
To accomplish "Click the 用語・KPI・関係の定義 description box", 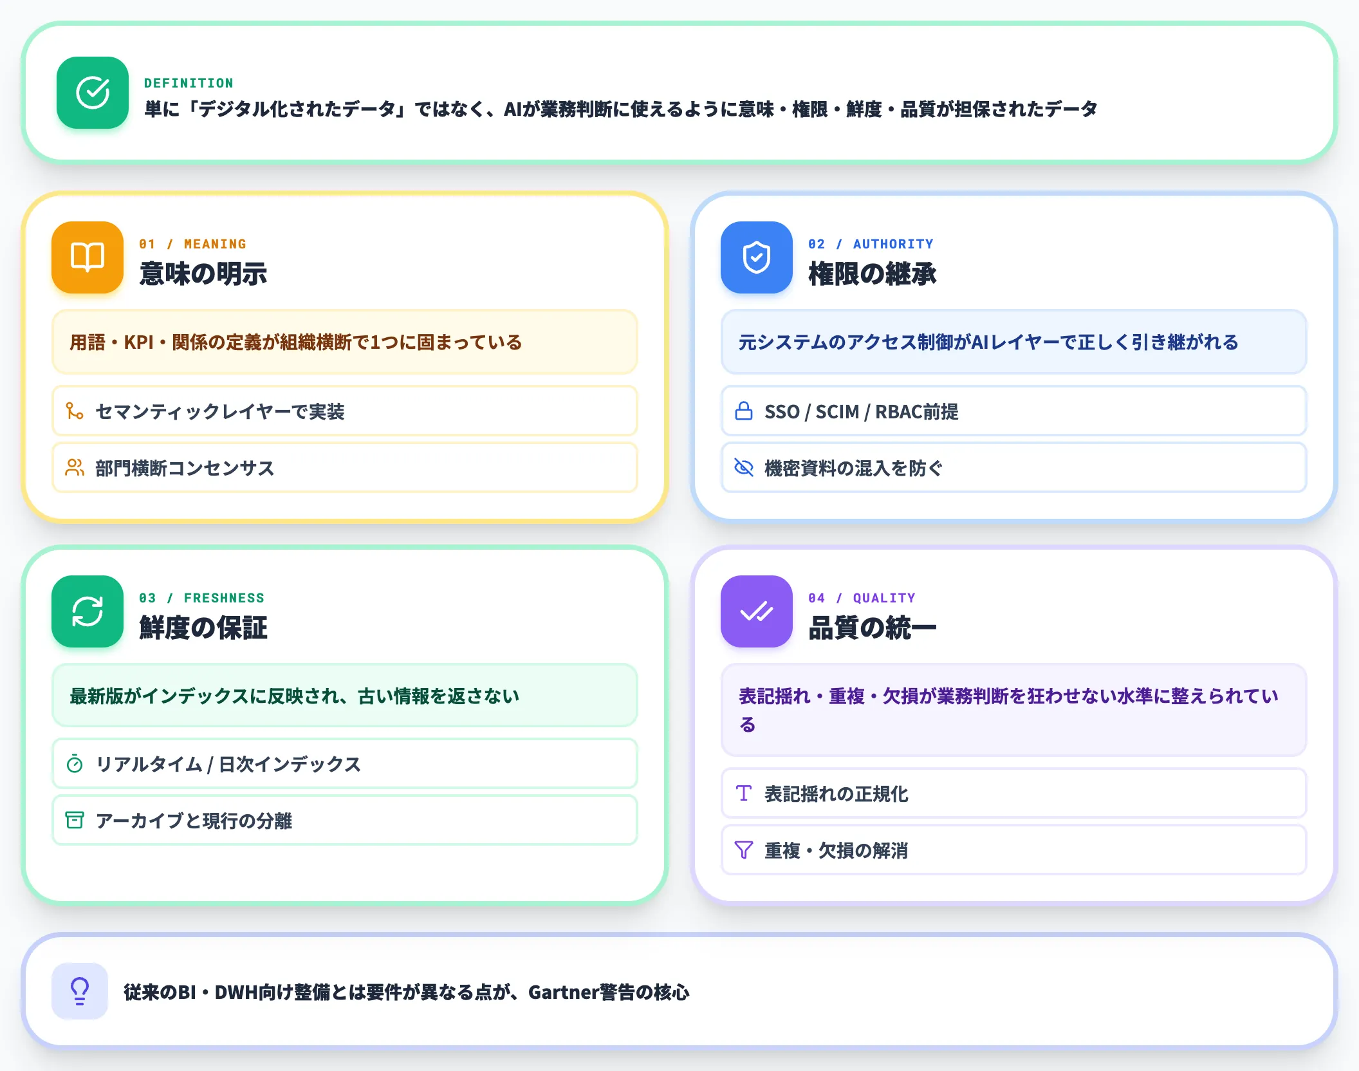I will pyautogui.click(x=345, y=342).
